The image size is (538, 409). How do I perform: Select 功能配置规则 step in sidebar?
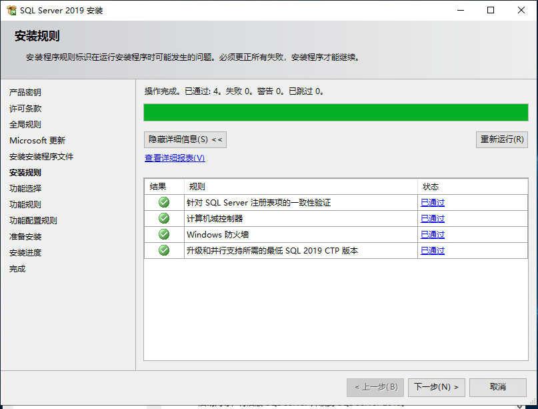(33, 220)
